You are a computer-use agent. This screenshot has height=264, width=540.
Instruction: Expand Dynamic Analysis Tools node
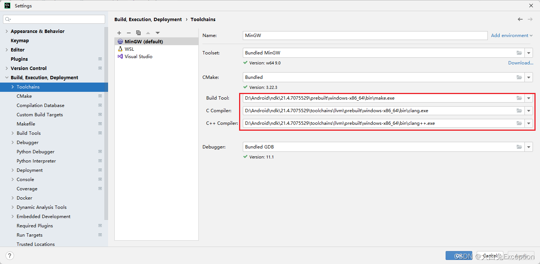(x=13, y=207)
